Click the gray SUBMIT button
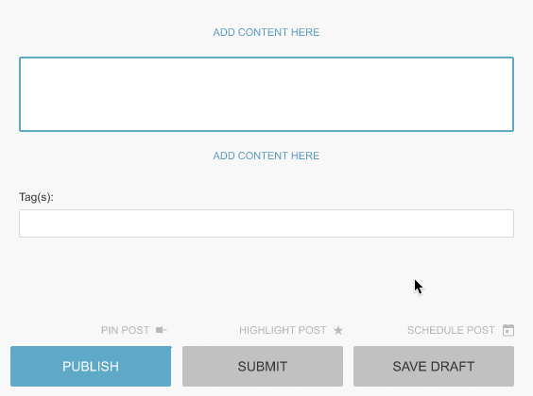This screenshot has width=533, height=396. [263, 366]
